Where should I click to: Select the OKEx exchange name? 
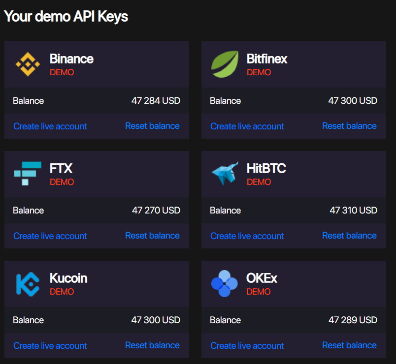coord(262,278)
